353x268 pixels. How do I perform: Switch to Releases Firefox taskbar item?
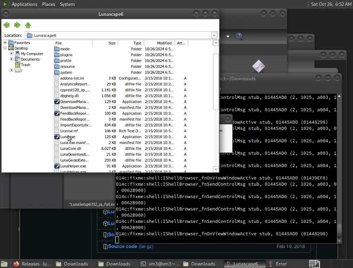[x=32, y=264]
